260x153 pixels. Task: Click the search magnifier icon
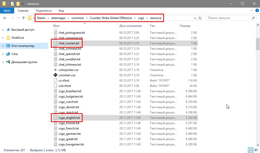pos(253,18)
